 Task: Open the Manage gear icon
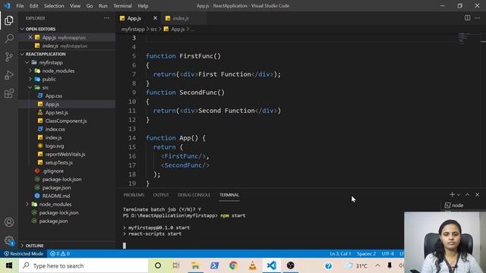pyautogui.click(x=9, y=240)
